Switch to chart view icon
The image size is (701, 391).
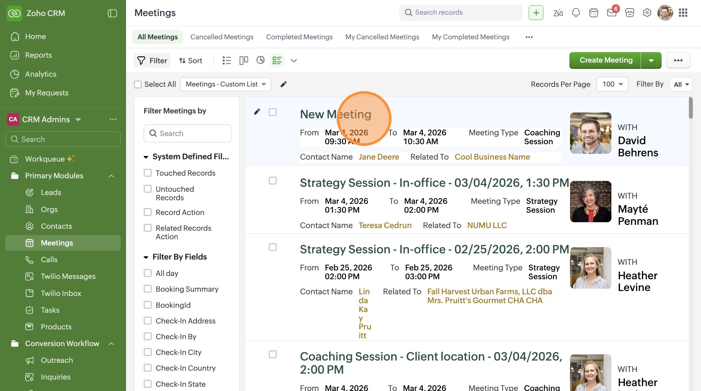pyautogui.click(x=261, y=60)
